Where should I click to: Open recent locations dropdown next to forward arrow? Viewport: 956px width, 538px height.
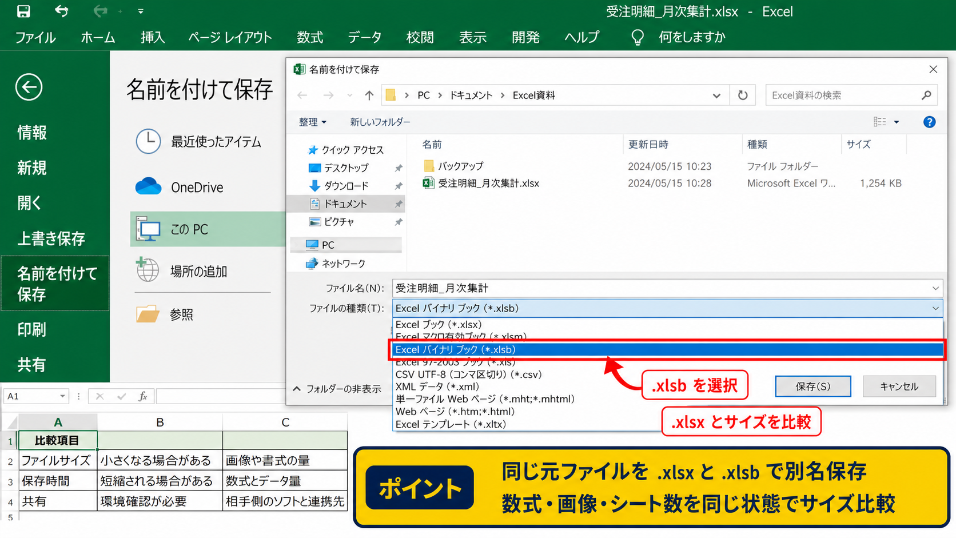349,95
